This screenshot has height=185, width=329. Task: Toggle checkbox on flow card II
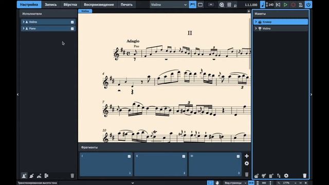point(184,156)
